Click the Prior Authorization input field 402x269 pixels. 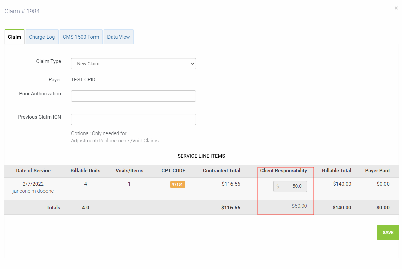coord(133,96)
